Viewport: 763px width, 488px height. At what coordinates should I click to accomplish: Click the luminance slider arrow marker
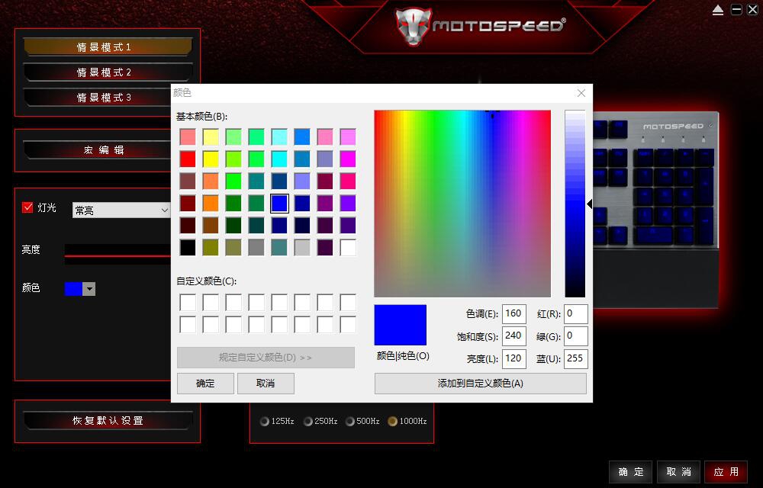[x=589, y=204]
